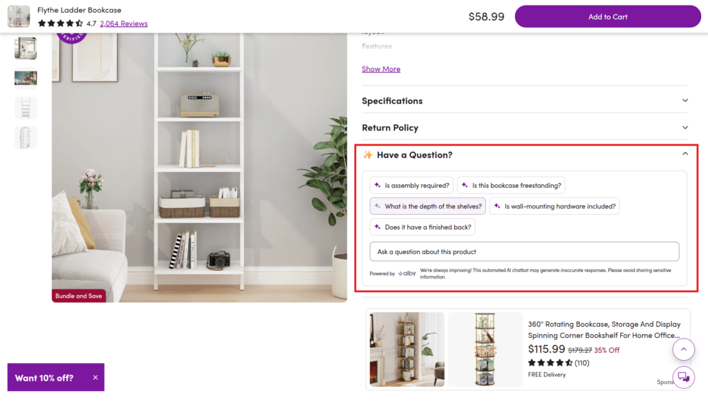This screenshot has width=708, height=402.
Task: Click the Show More link
Action: pos(381,69)
